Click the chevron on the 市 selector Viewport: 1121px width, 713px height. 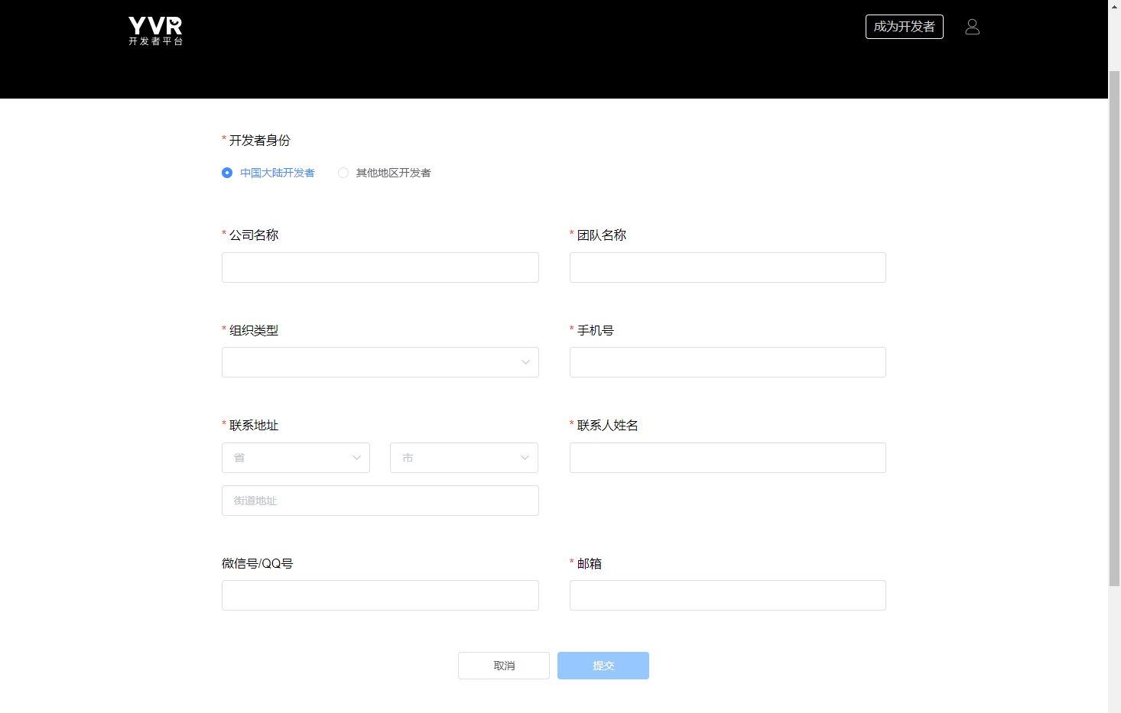(525, 458)
